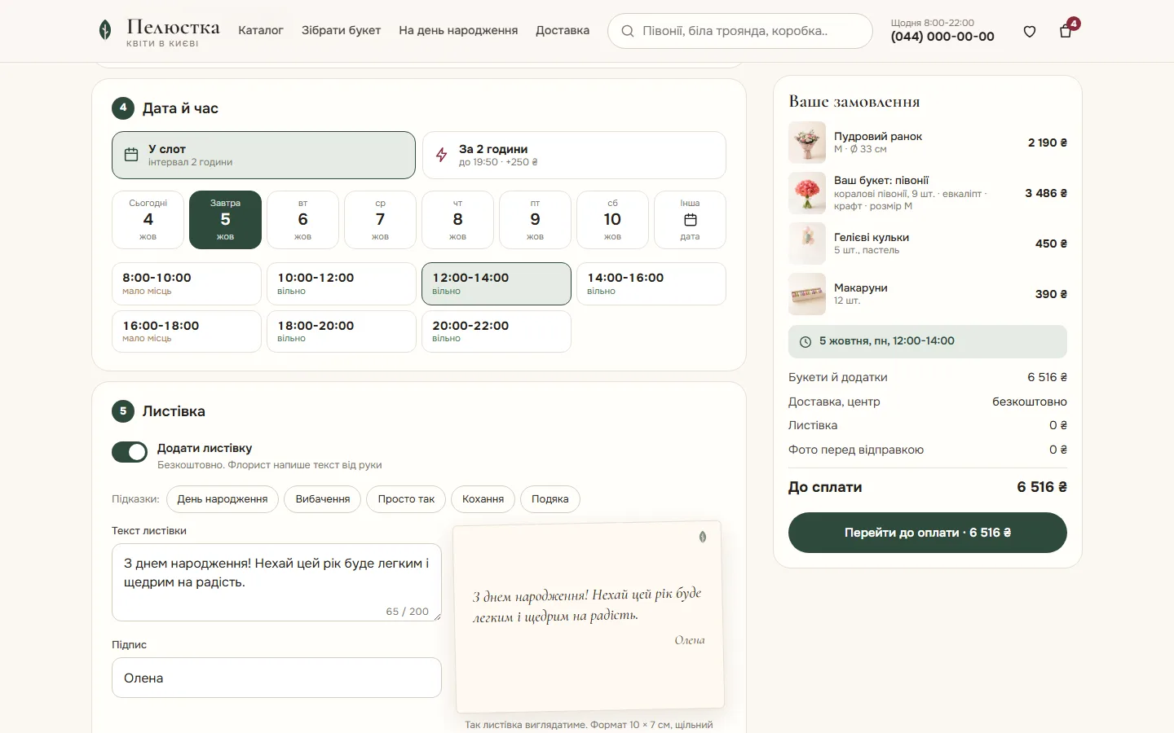Click the lightning icon in За 2 години
1174x733 pixels.
442,155
